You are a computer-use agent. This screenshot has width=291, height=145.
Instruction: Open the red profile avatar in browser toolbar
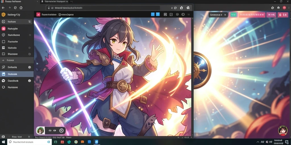click(284, 8)
